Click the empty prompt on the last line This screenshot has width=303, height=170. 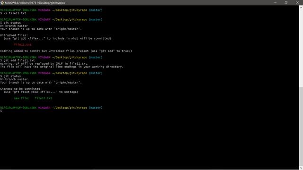click(1, 111)
